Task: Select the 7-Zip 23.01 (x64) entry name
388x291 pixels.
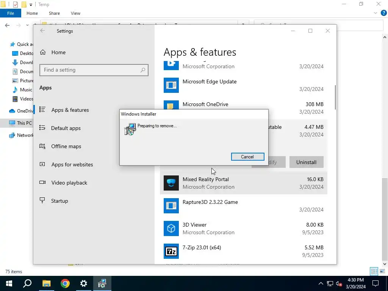Action: pyautogui.click(x=202, y=247)
